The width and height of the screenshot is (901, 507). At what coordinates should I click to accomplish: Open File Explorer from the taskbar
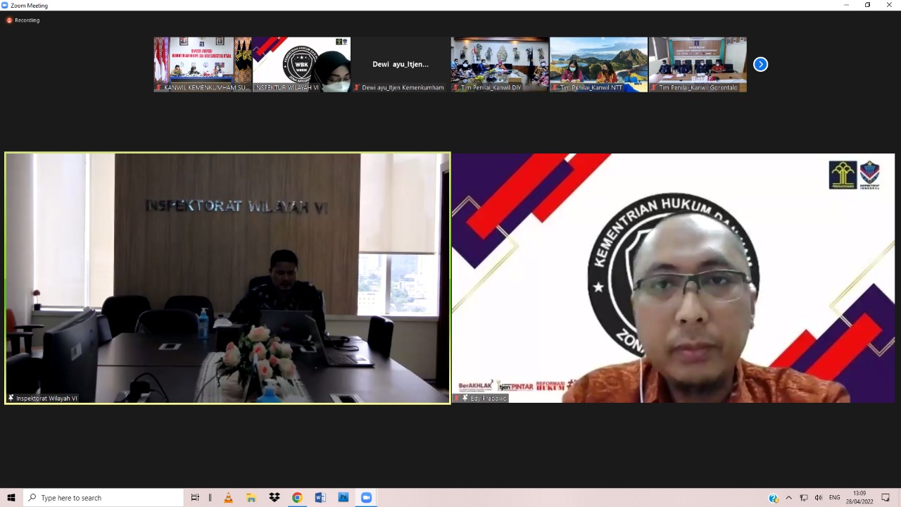click(x=251, y=498)
